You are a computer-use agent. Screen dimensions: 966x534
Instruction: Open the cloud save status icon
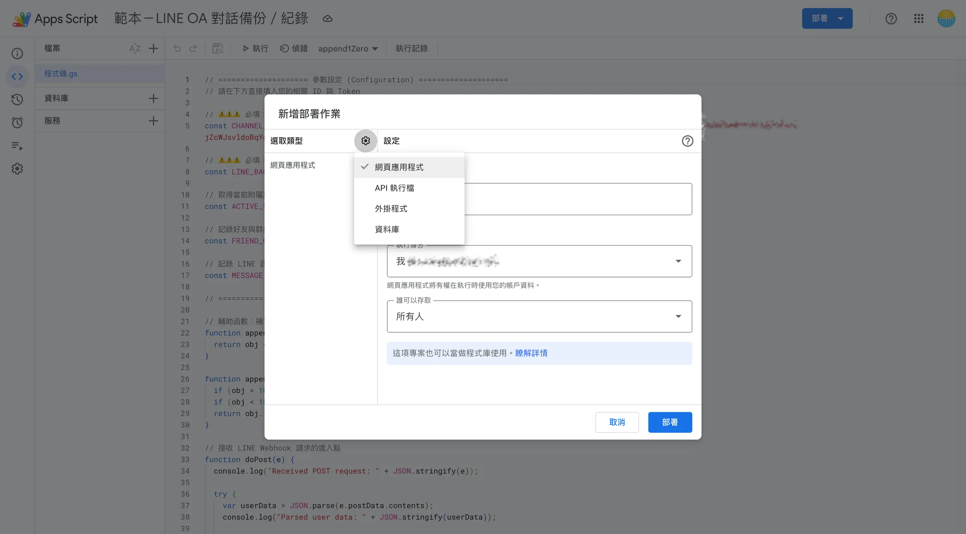point(328,19)
